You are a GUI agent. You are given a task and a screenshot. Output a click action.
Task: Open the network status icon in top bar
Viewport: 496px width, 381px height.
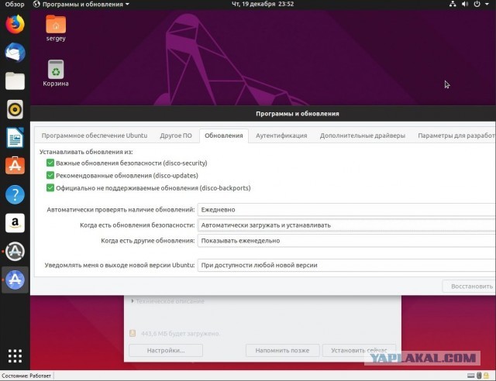click(x=453, y=4)
